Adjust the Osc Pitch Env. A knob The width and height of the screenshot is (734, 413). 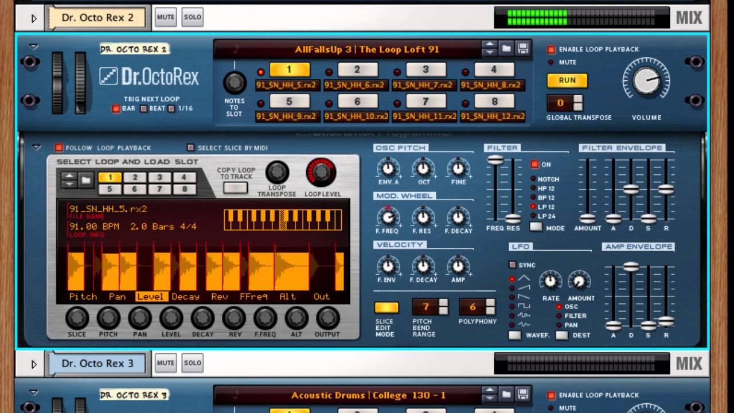click(x=388, y=169)
